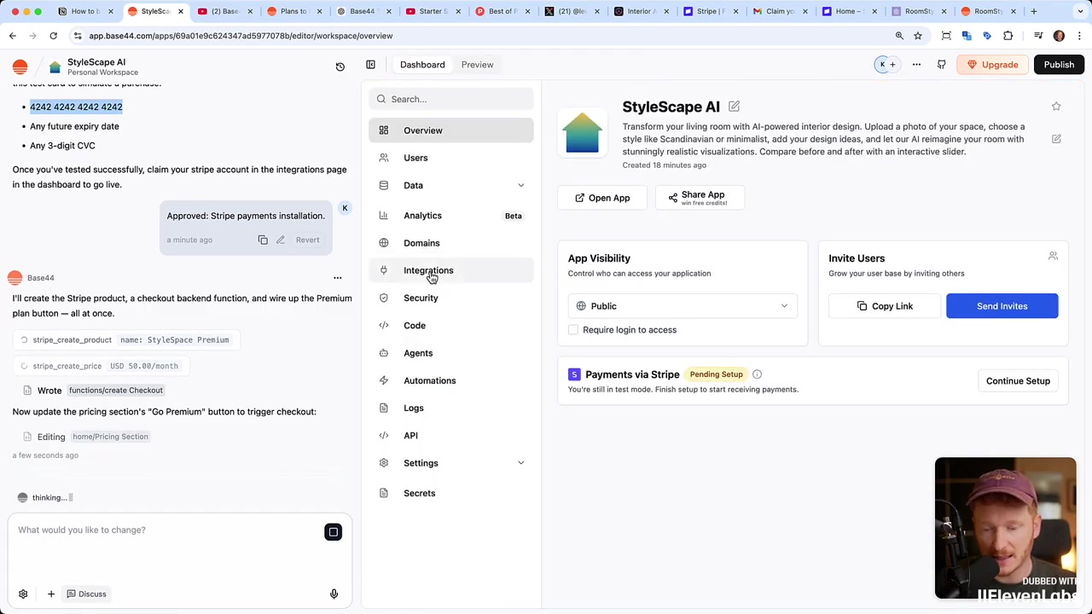This screenshot has width=1092, height=614.
Task: Copy the approved message icon
Action: [x=263, y=240]
